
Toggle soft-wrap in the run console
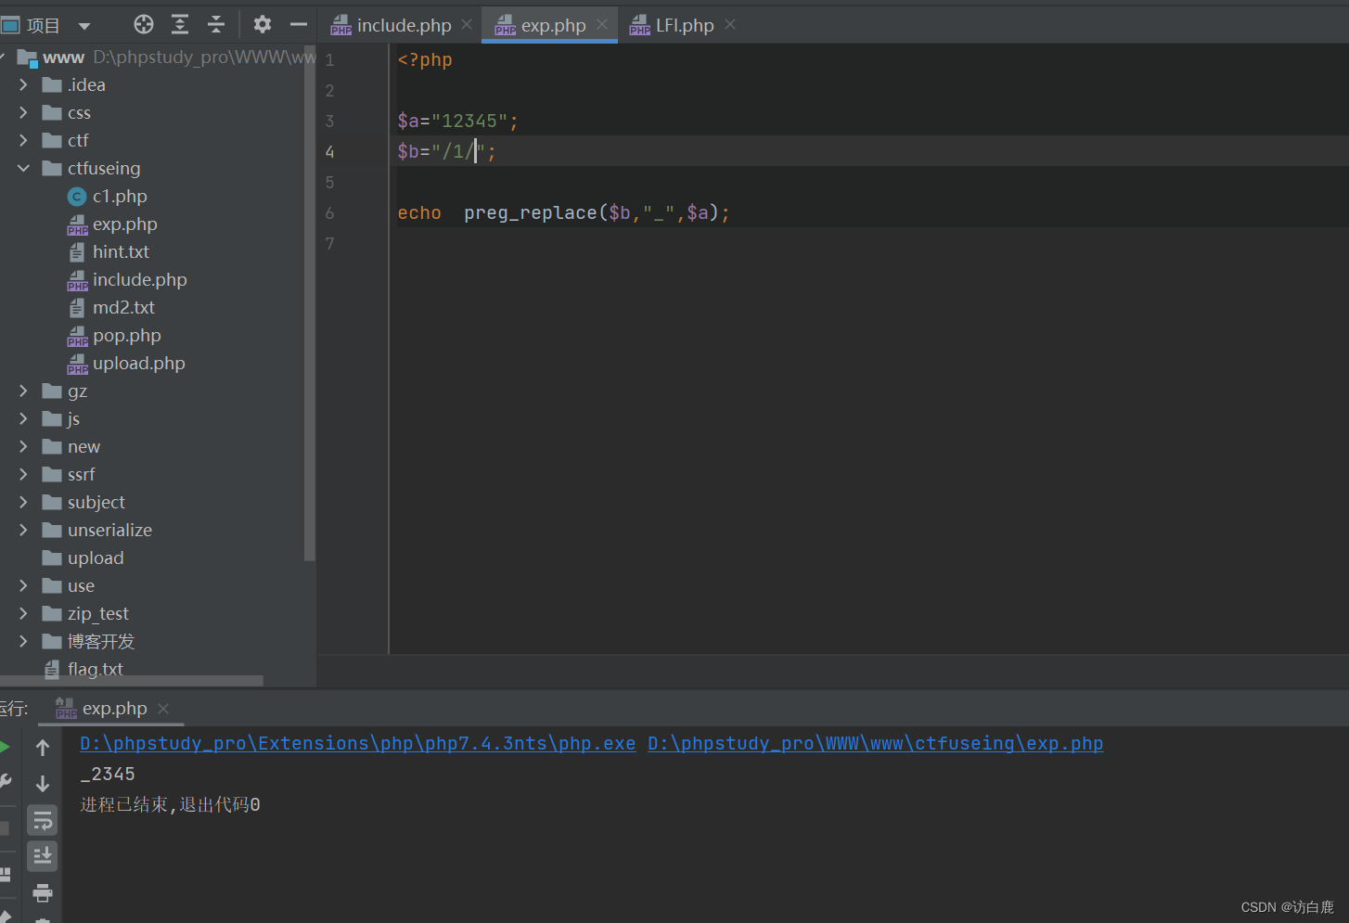[42, 819]
